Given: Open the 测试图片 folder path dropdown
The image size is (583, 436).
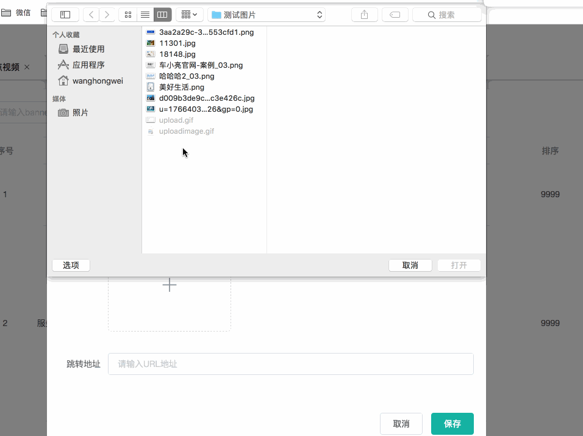Looking at the screenshot, I should pyautogui.click(x=266, y=15).
